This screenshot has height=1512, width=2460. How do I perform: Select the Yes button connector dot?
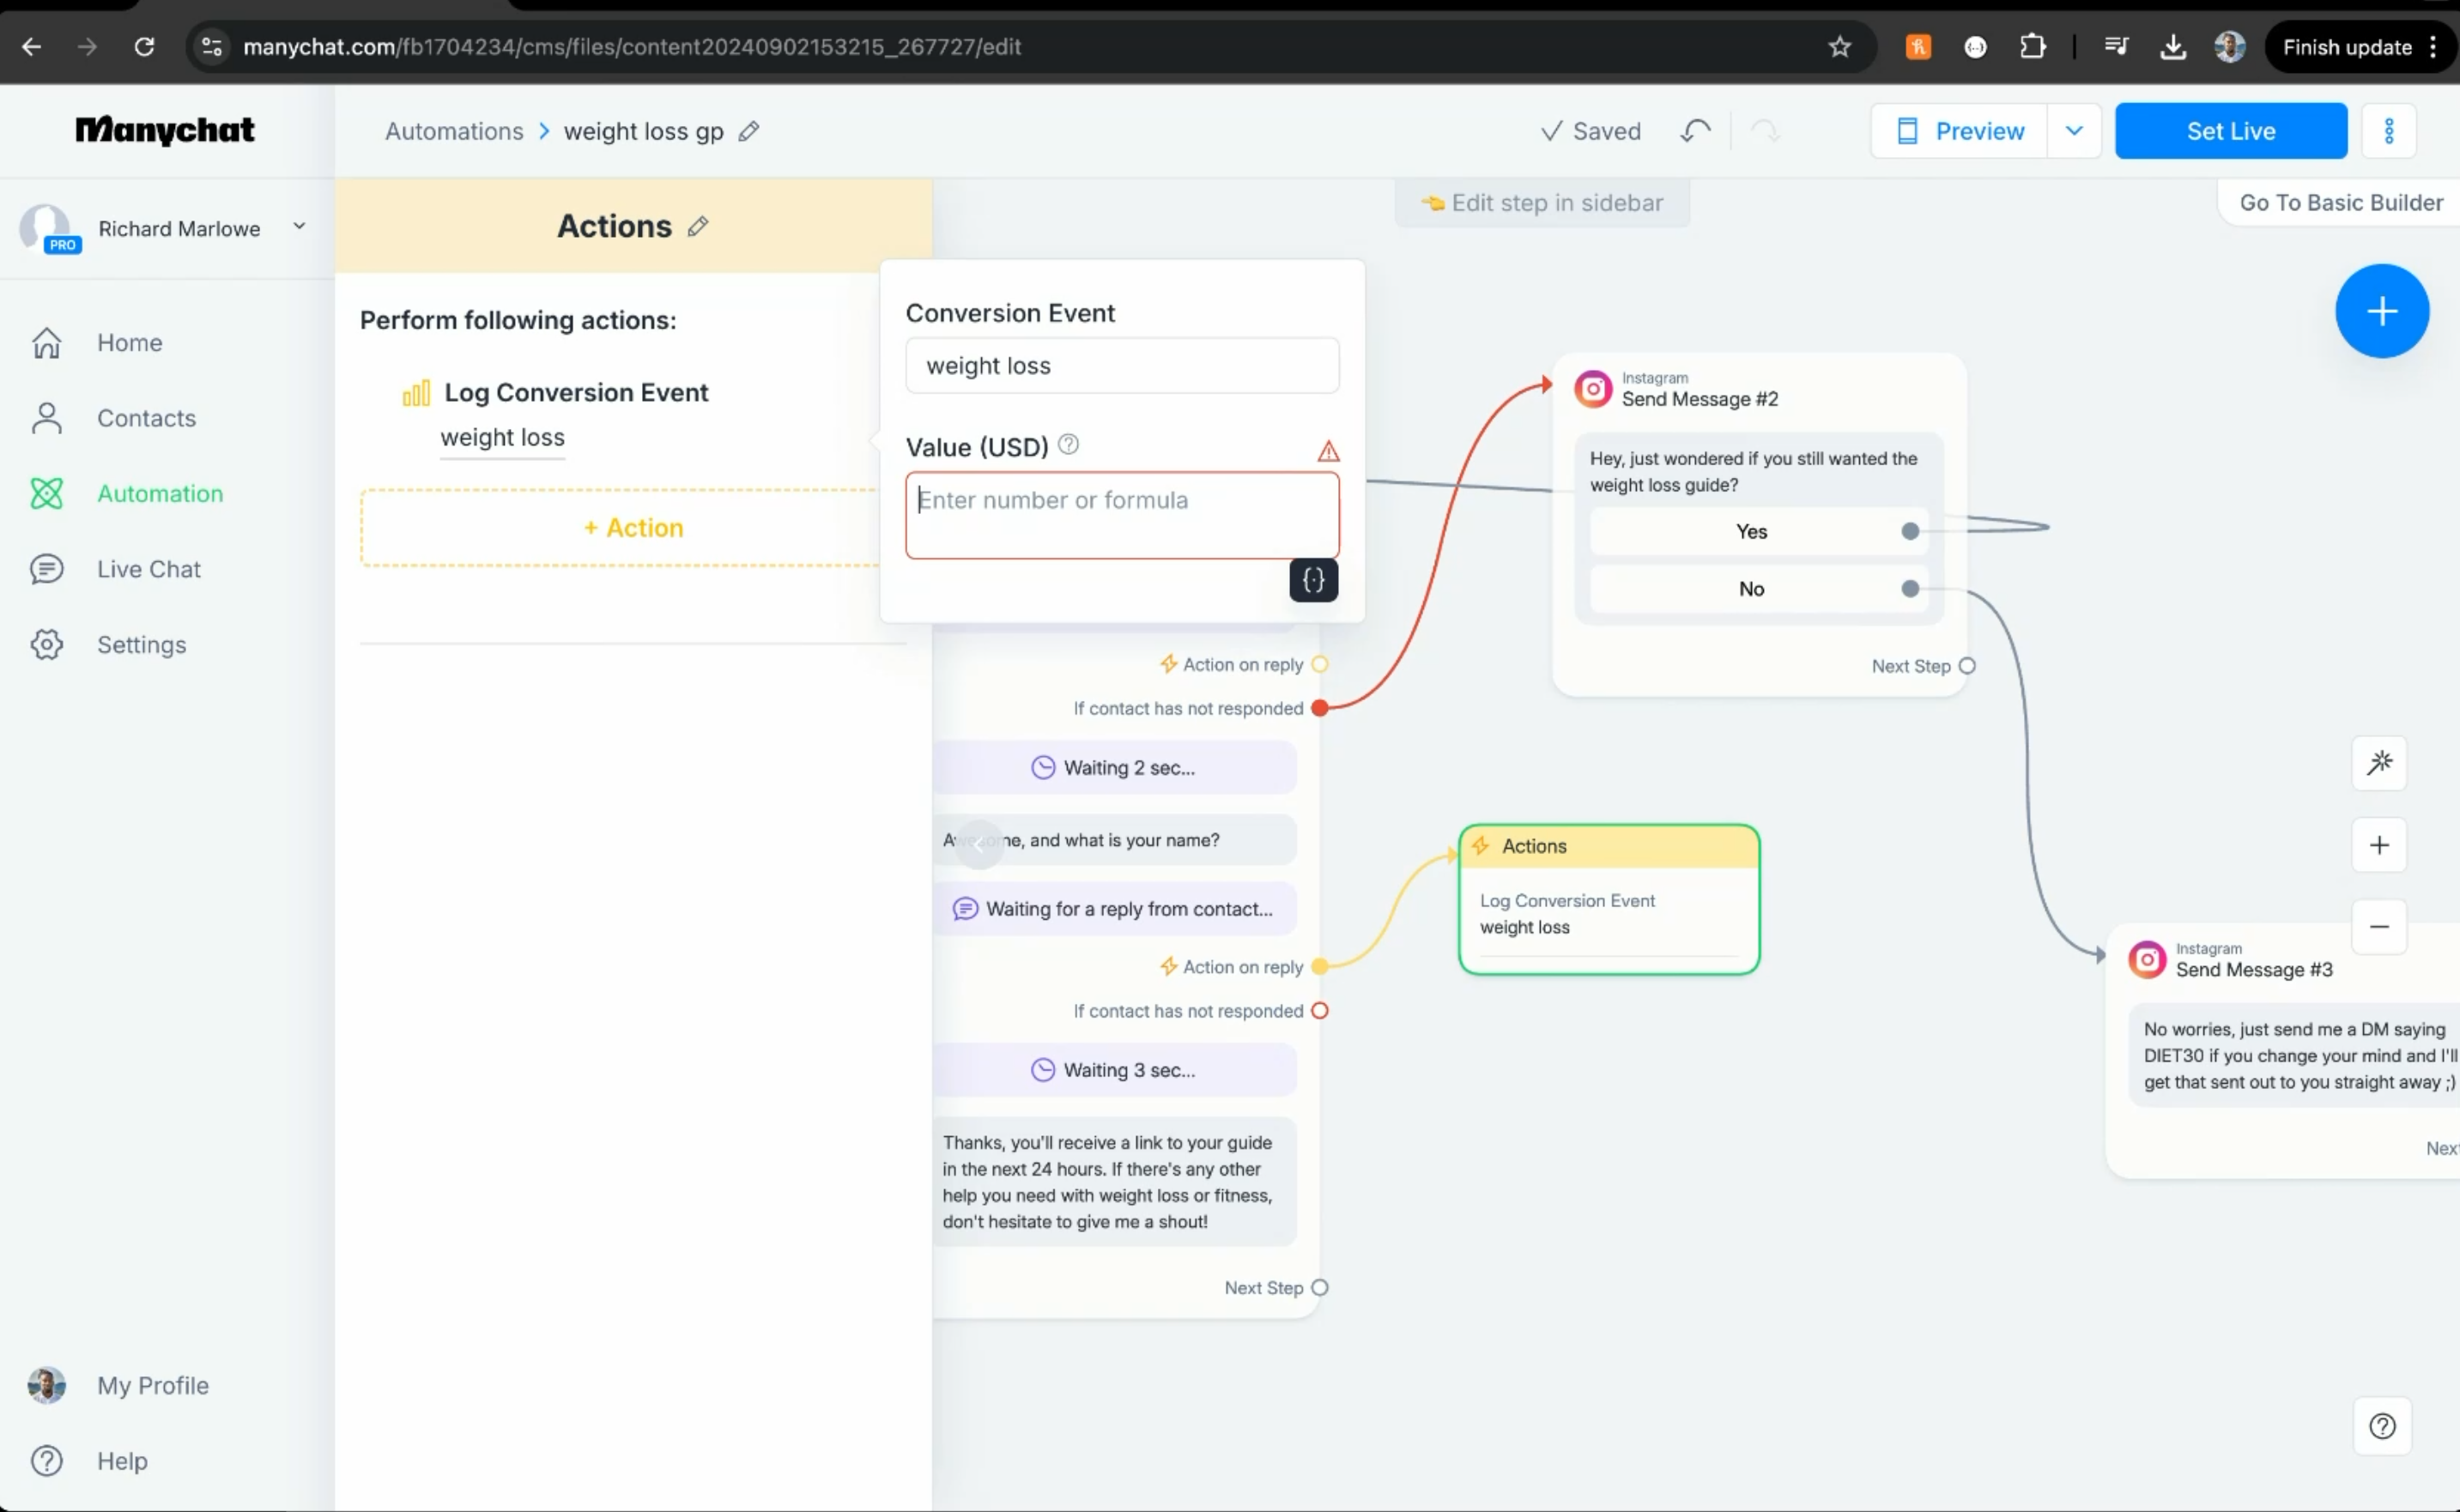(1910, 531)
